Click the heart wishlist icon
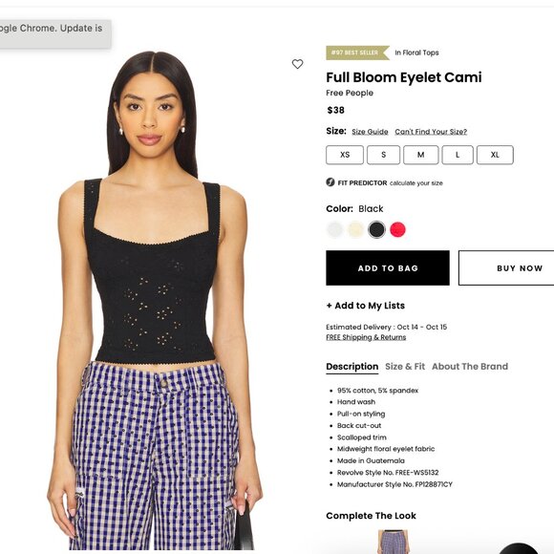This screenshot has width=554, height=554. pyautogui.click(x=297, y=64)
